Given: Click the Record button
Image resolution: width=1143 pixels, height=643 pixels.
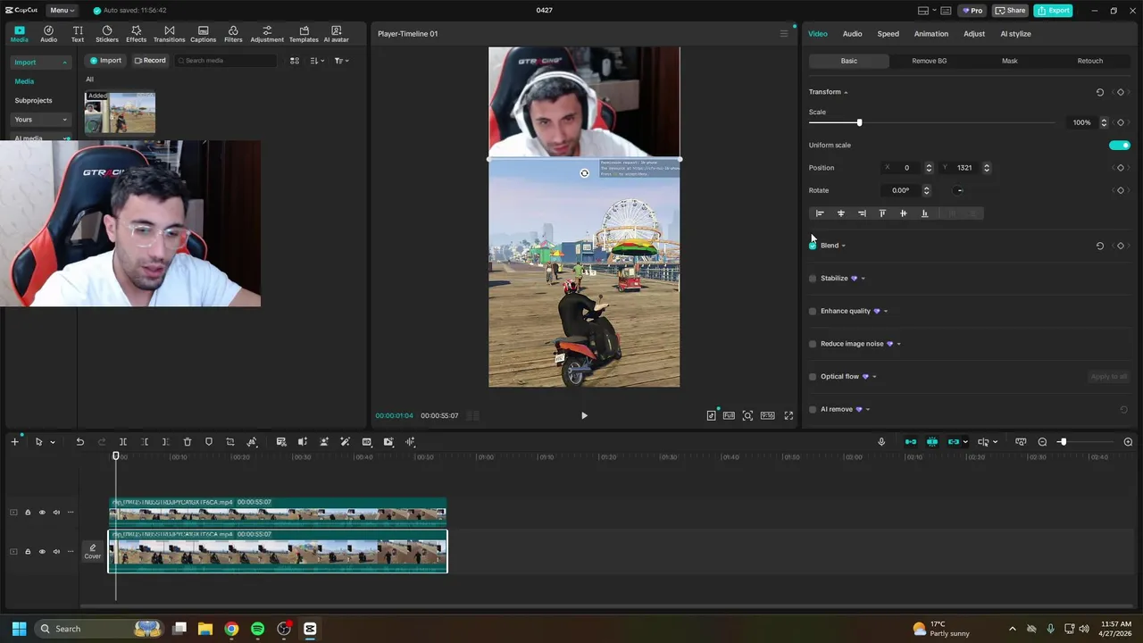Looking at the screenshot, I should 150,61.
